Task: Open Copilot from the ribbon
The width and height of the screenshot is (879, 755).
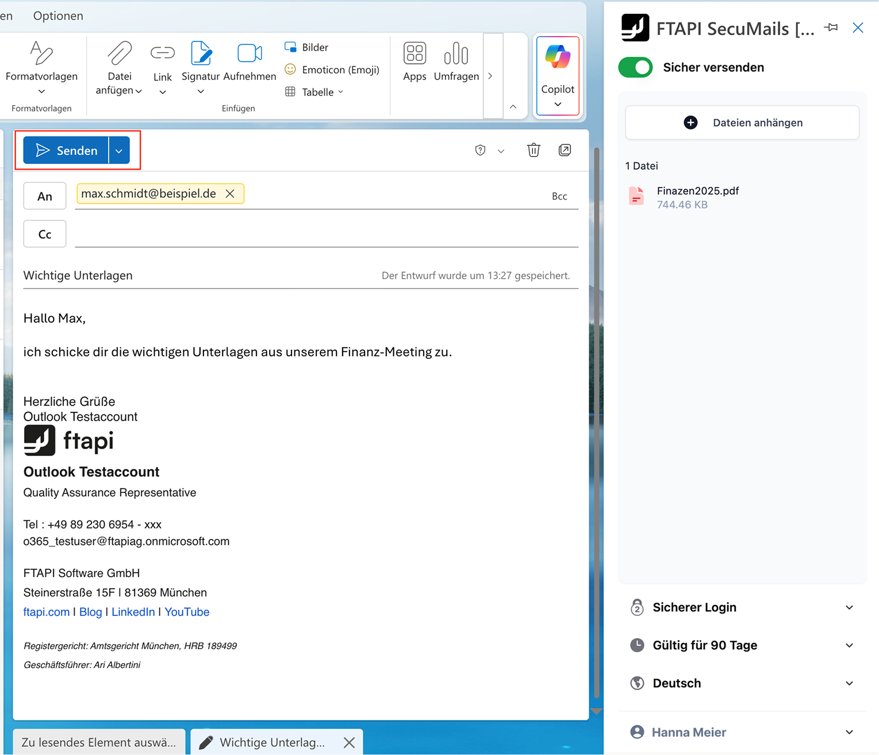Action: pos(558,75)
